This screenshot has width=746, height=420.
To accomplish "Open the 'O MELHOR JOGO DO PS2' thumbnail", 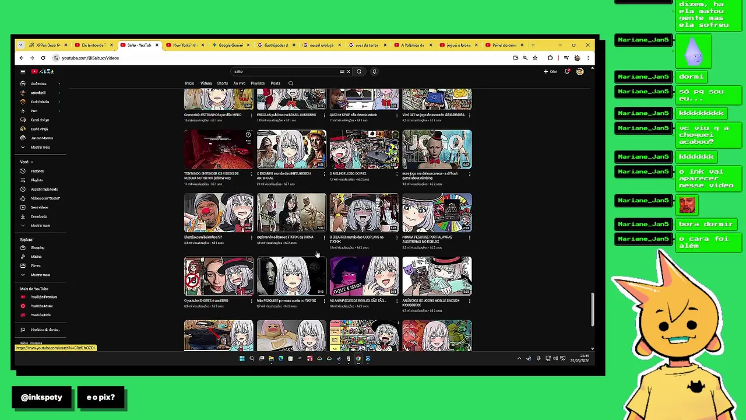I will (364, 149).
